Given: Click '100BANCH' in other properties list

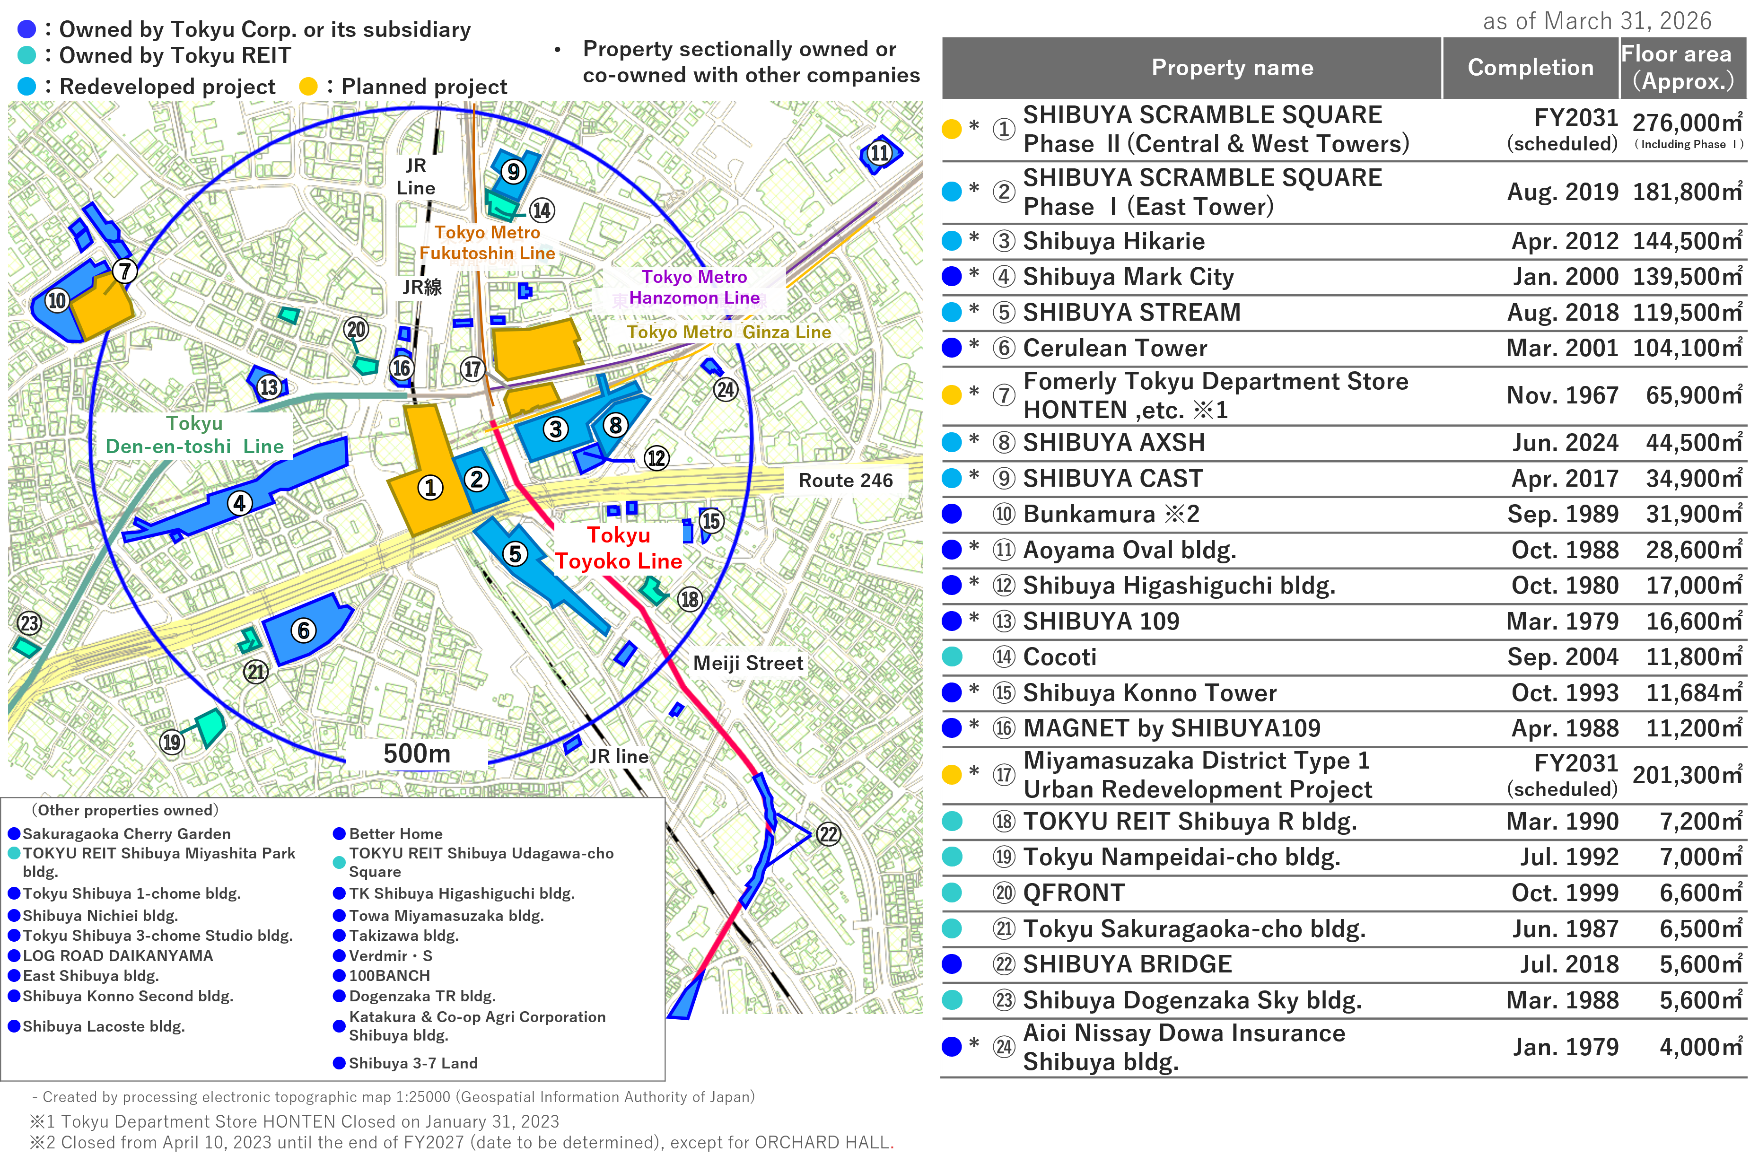Looking at the screenshot, I should click(389, 975).
